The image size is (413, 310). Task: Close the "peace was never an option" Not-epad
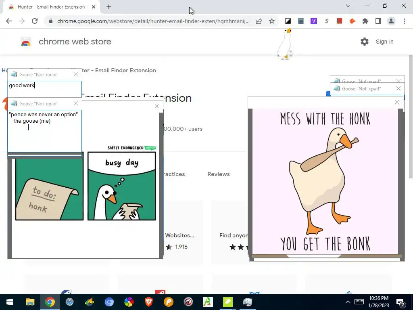tap(76, 104)
